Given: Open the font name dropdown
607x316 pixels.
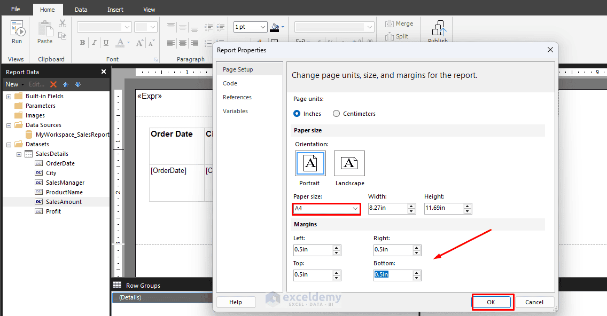Looking at the screenshot, I should pyautogui.click(x=127, y=27).
